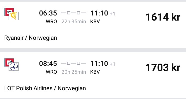
Task: Click the 11:10 arrival time of Ryanair flight
Action: point(99,13)
